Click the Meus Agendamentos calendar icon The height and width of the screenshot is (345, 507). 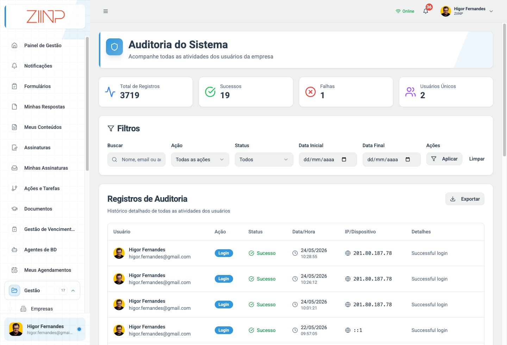(x=14, y=270)
